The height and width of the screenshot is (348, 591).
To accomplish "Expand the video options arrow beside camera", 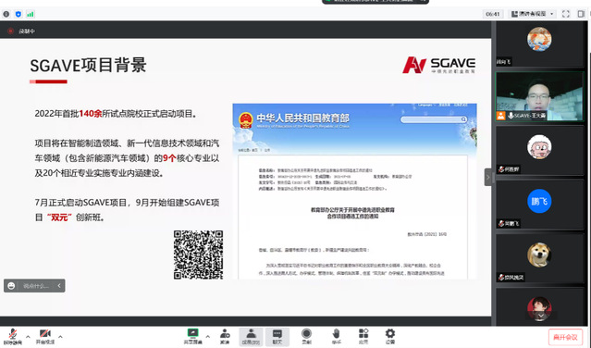I will pyautogui.click(x=60, y=336).
